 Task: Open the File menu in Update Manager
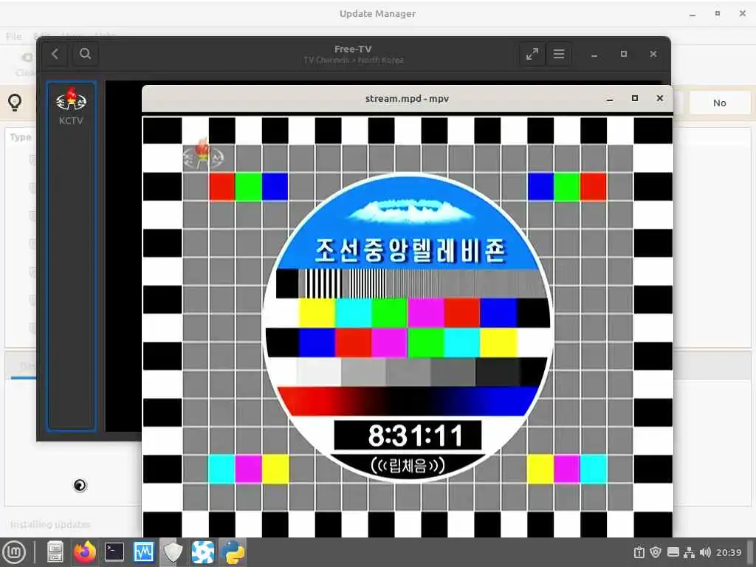[x=13, y=37]
